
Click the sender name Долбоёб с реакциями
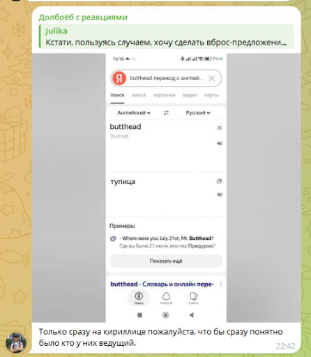tap(83, 17)
